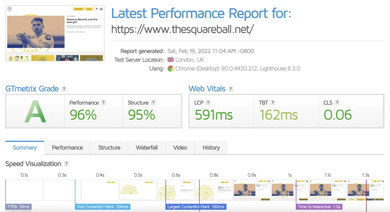Select the Summary tab
The image size is (390, 212).
[x=25, y=148]
